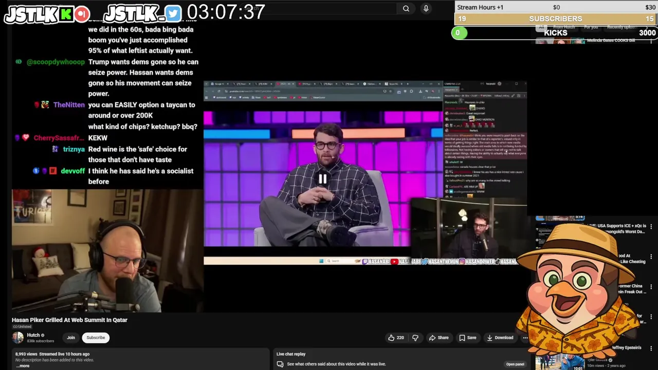
Task: Pause the video using center pause icon
Action: (x=322, y=179)
